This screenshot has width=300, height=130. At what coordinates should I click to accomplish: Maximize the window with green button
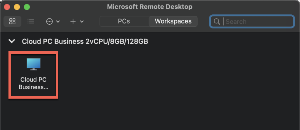(x=27, y=7)
